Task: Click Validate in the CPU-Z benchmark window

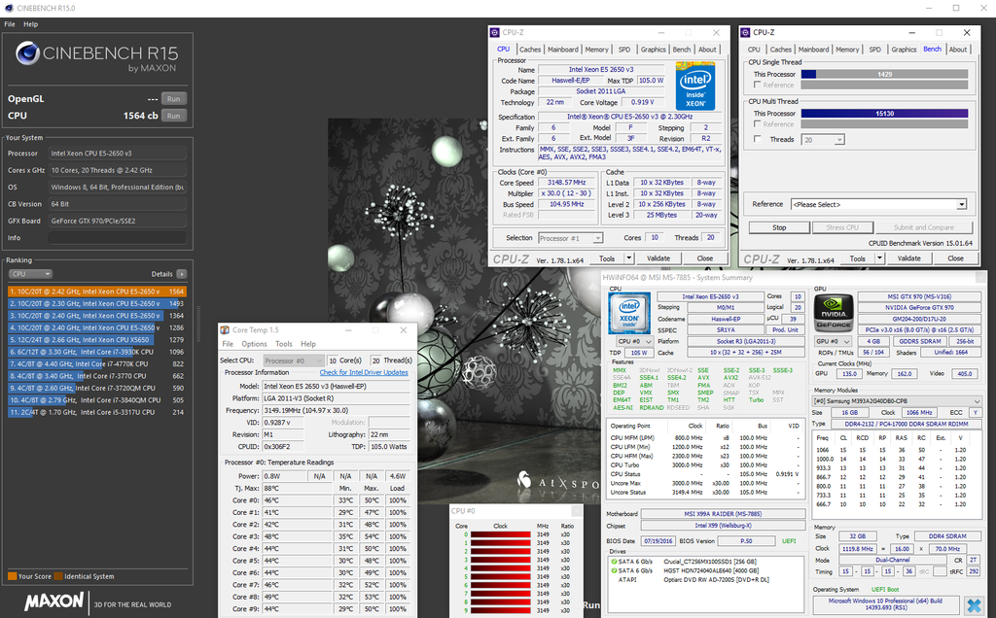Action: pyautogui.click(x=909, y=258)
